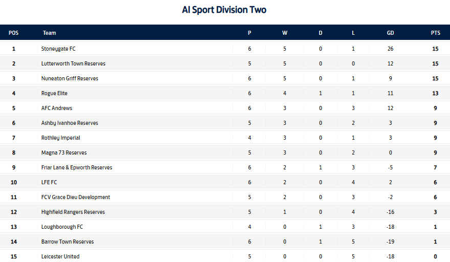Click the POS column header
Image resolution: width=450 pixels, height=262 pixels.
point(13,33)
